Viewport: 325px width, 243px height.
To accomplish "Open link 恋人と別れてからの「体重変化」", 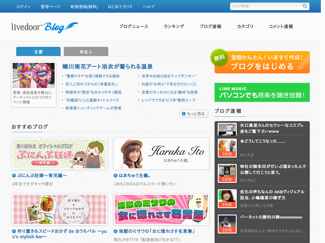I will tap(92, 84).
